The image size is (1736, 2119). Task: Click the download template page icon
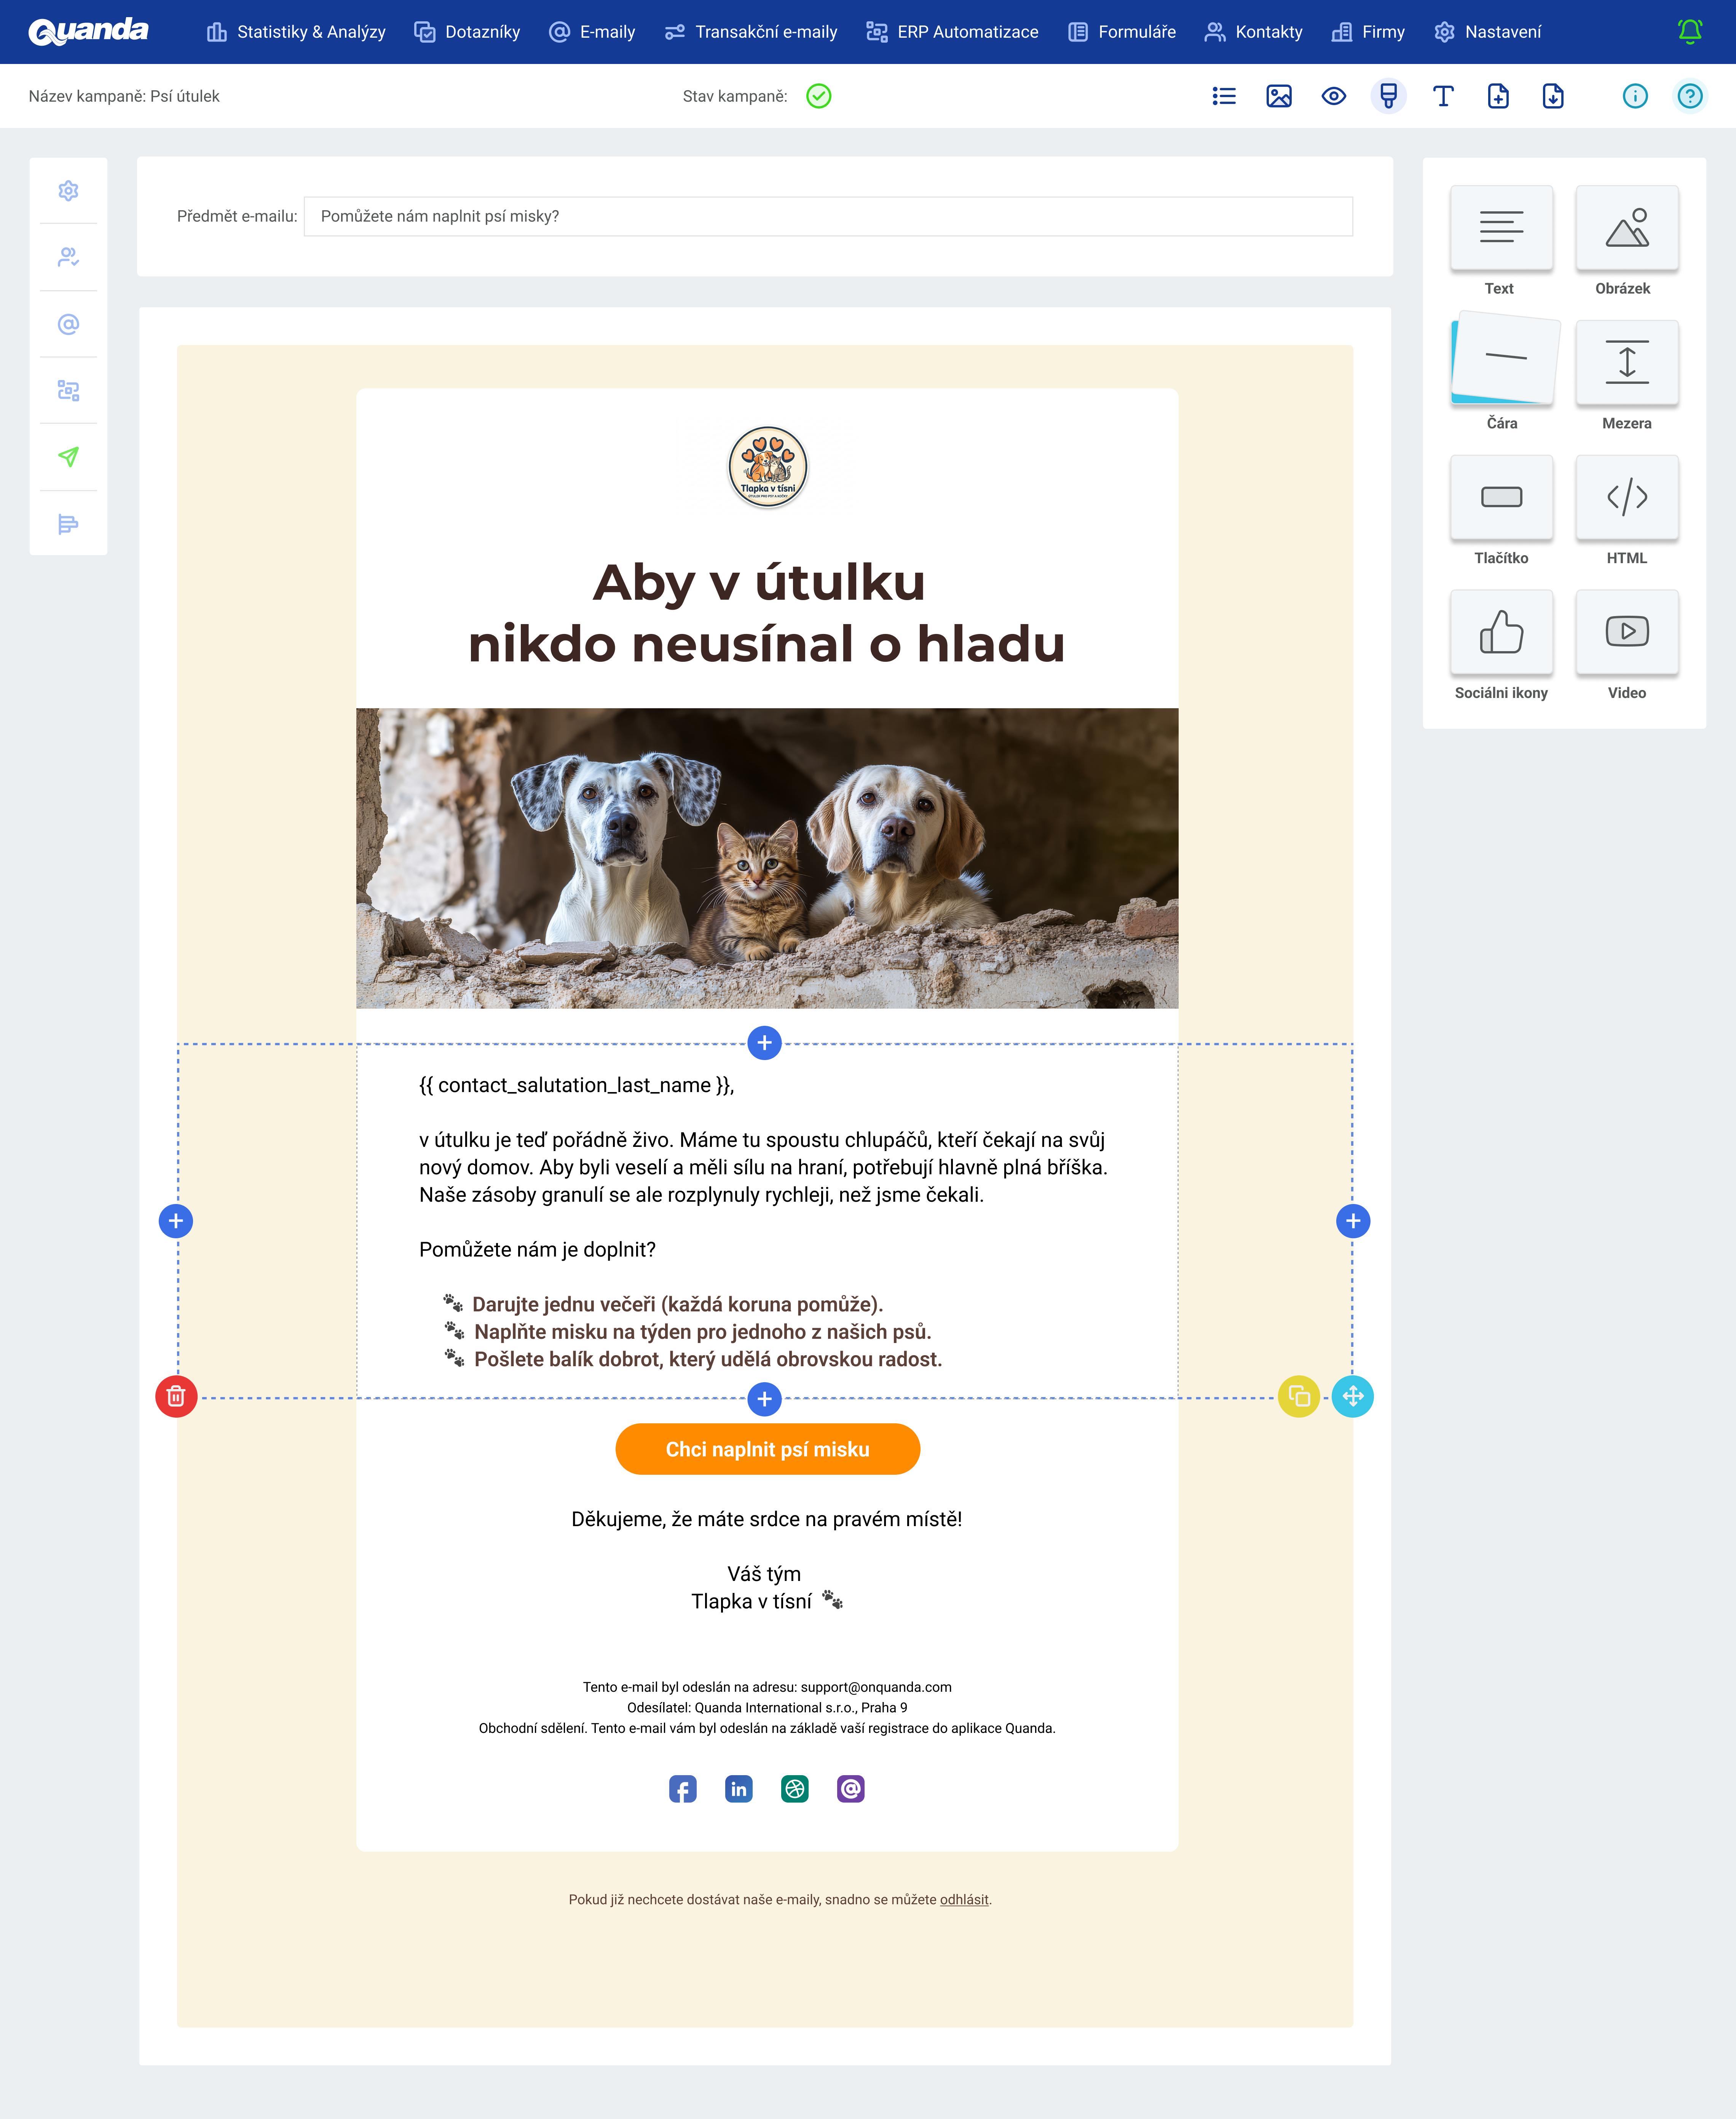(x=1553, y=96)
